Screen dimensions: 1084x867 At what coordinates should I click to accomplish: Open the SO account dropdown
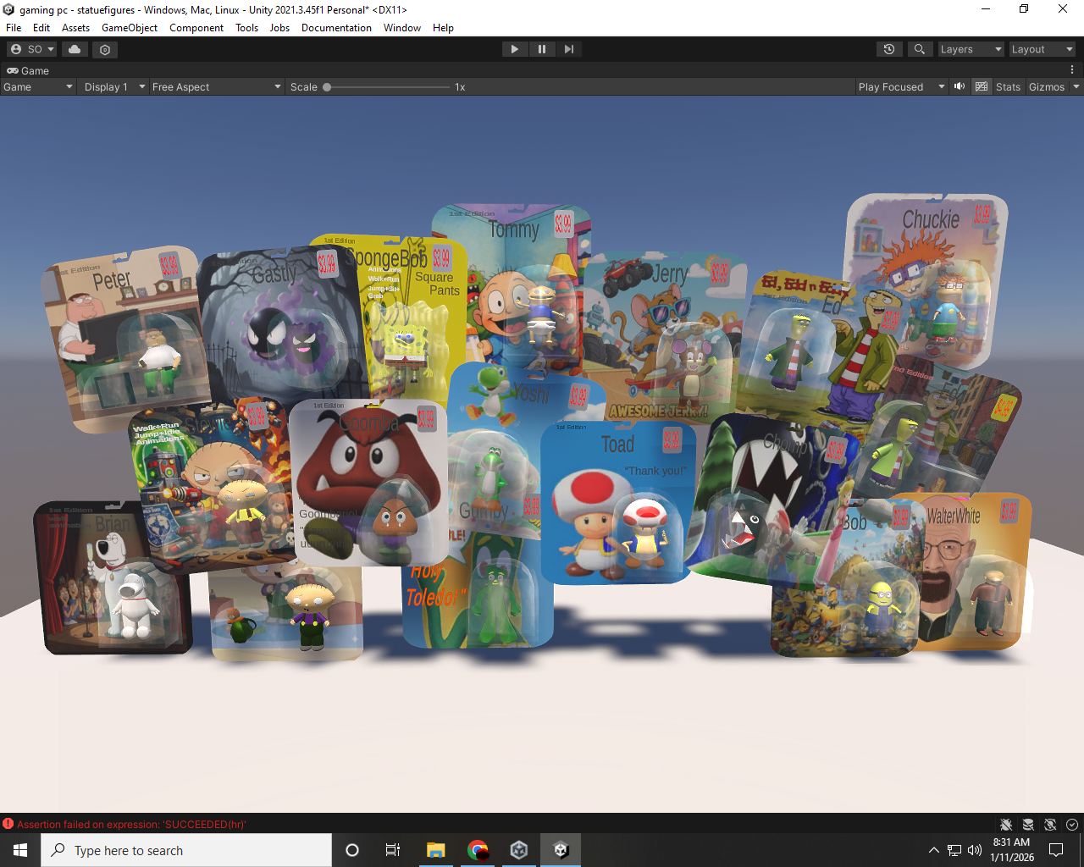[x=32, y=49]
